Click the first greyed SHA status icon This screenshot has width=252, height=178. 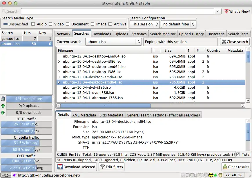188,175
